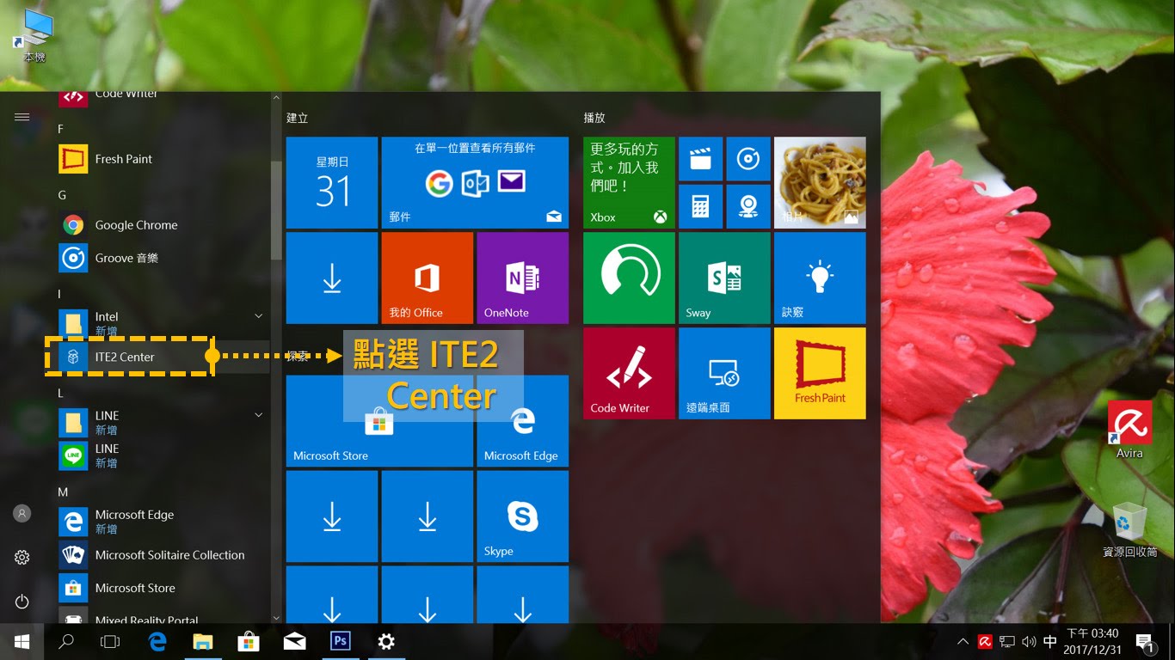
Task: Click the 播放 tile group title
Action: 594,118
